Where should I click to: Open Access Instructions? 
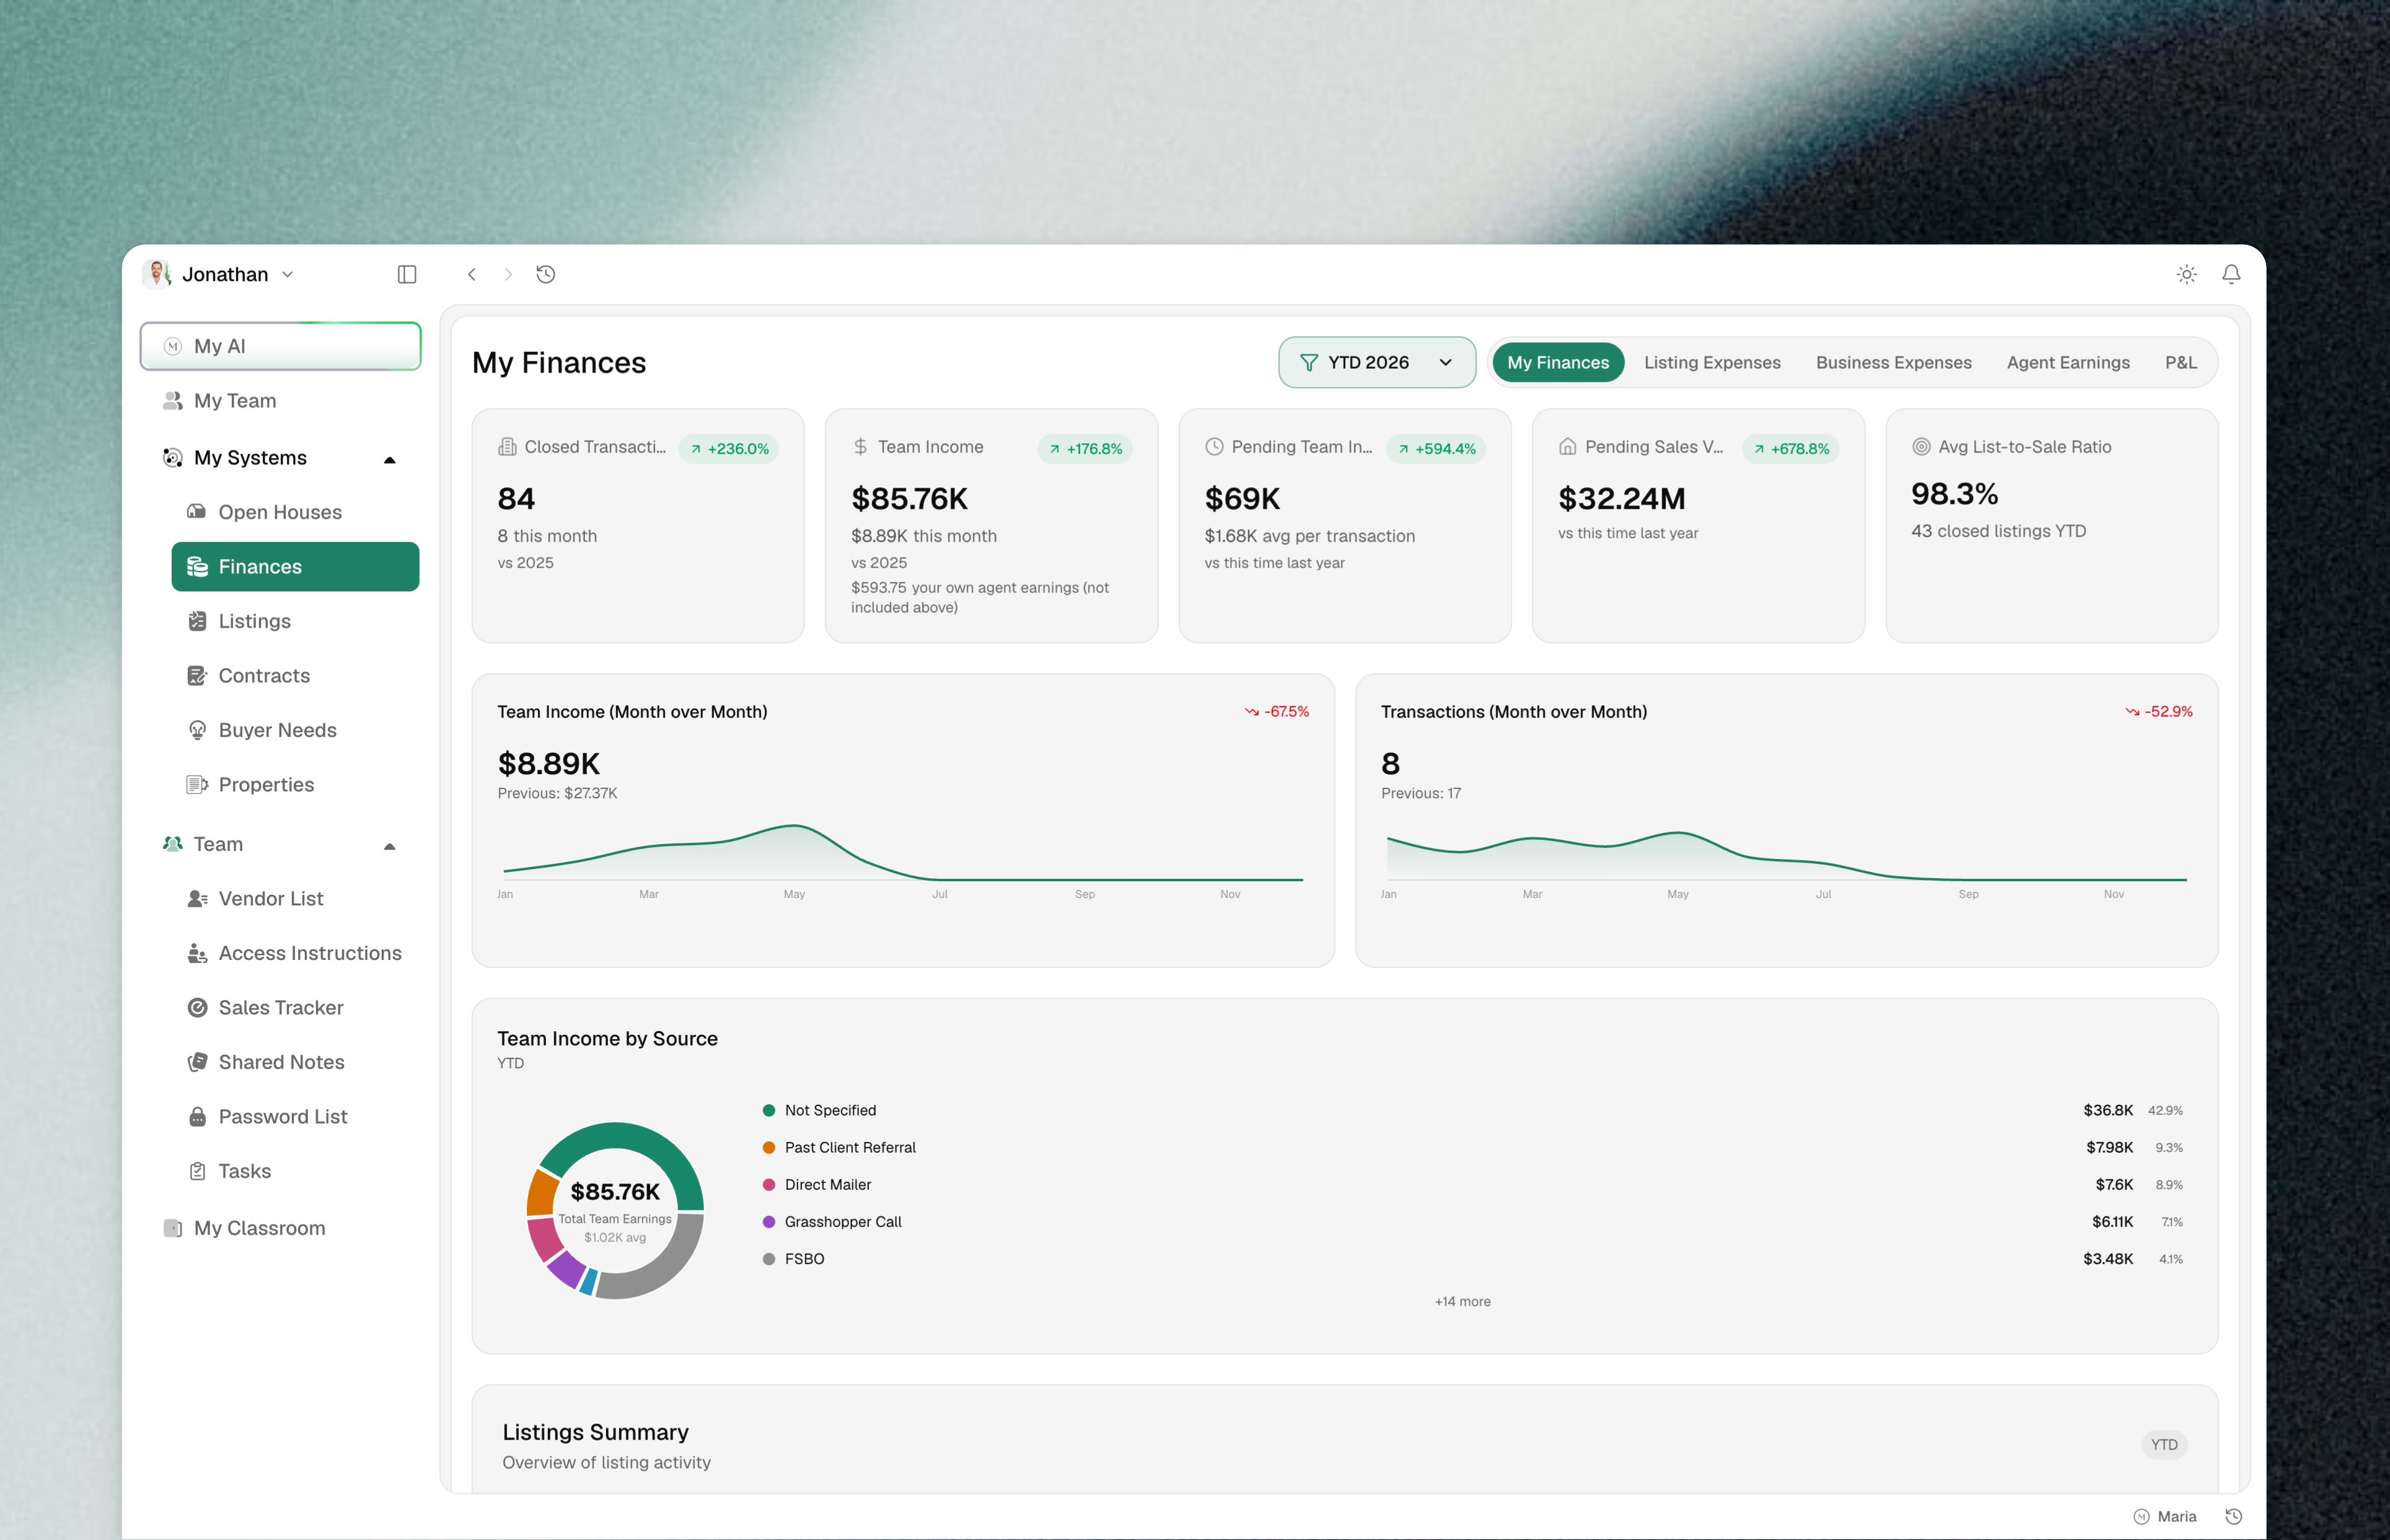[x=295, y=953]
